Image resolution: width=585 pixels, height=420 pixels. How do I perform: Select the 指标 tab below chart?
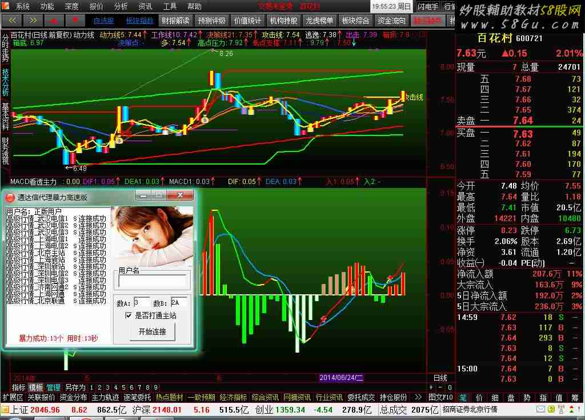pos(18,387)
